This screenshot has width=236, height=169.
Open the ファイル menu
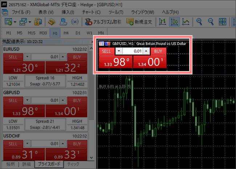pos(21,12)
